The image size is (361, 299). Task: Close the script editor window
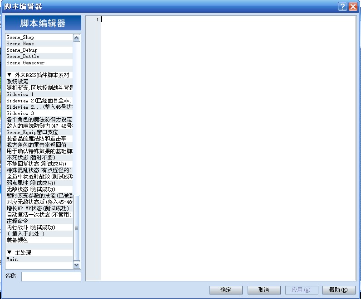pyautogui.click(x=353, y=6)
